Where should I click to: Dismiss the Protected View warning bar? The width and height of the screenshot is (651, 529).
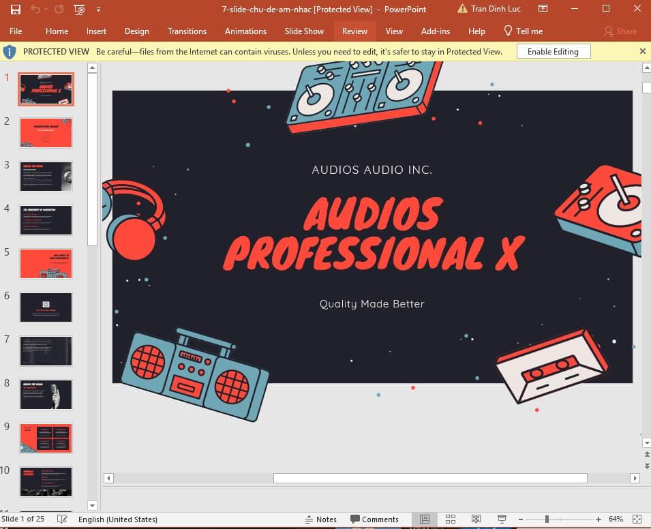(x=643, y=51)
